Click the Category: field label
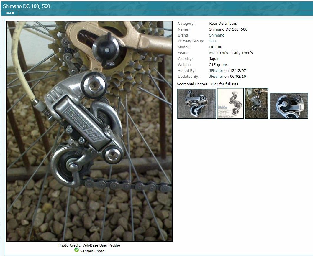Image resolution: width=313 pixels, height=256 pixels. click(x=186, y=24)
